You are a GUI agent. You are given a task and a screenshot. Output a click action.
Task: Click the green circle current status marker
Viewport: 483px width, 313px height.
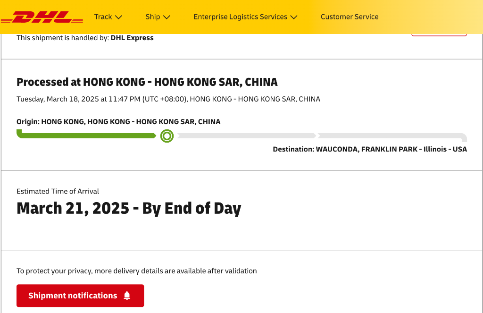[167, 136]
